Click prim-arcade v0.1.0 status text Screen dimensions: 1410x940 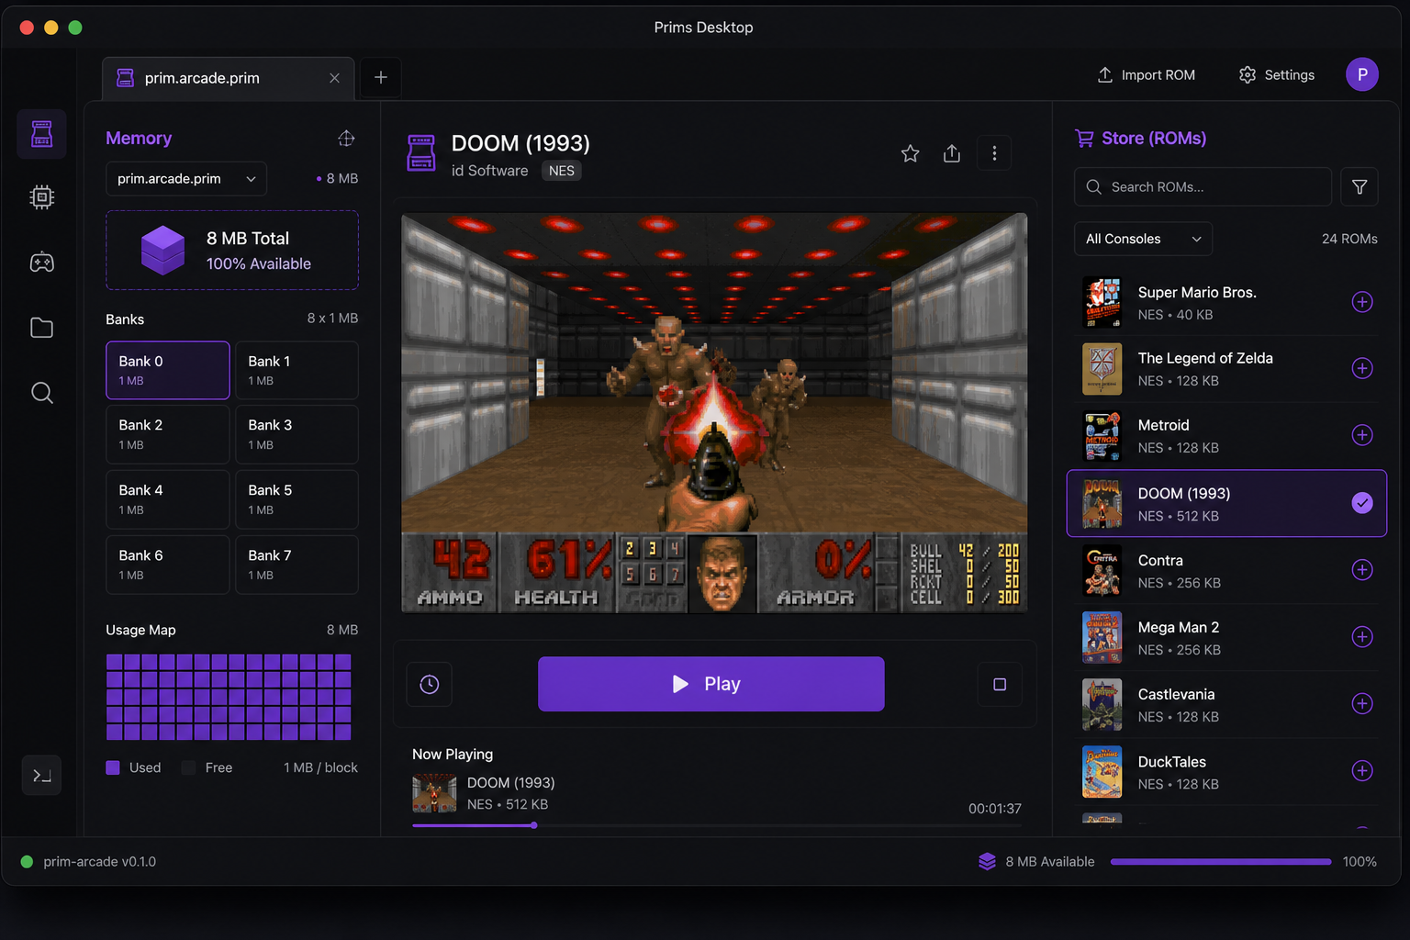click(x=99, y=862)
